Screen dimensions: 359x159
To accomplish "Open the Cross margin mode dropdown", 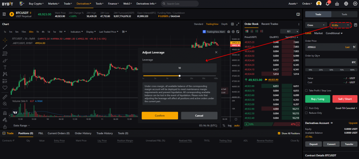I will (x=316, y=25).
